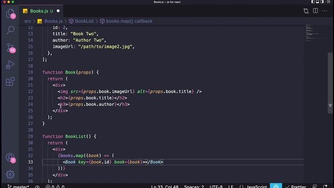Viewport: 334px width, 188px height.
Task: Click the imageUrl '/path/to/image2.jpg' string
Action: [105, 46]
